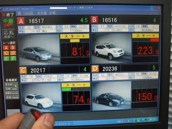This screenshot has width=172, height=129.
Task: Select lane E in the lane selector
Action: pyautogui.click(x=6, y=58)
